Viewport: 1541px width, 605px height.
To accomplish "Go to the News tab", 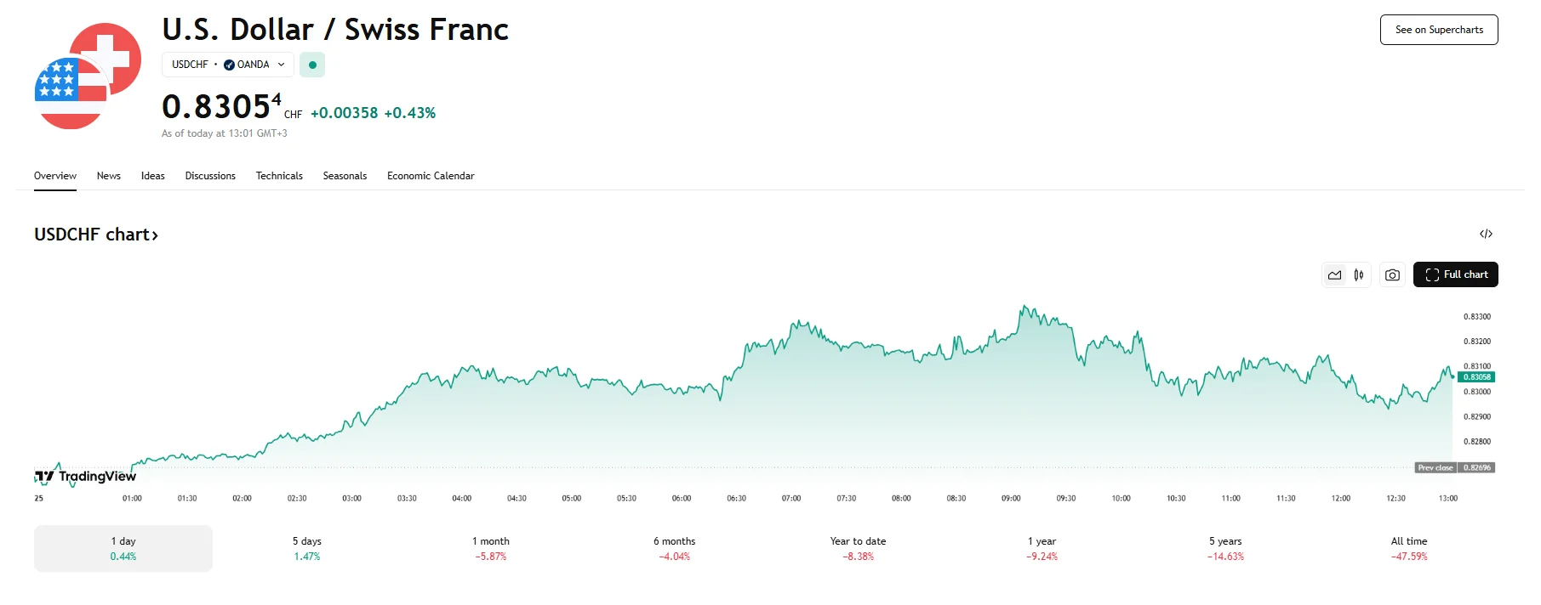I will click(x=109, y=176).
